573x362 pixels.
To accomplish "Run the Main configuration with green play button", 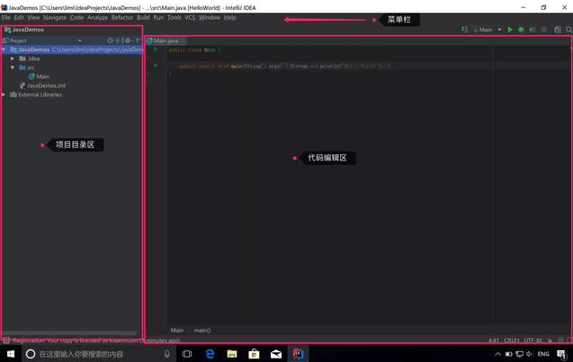I will (510, 30).
